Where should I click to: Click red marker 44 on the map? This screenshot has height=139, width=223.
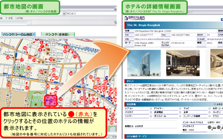[x=98, y=79]
